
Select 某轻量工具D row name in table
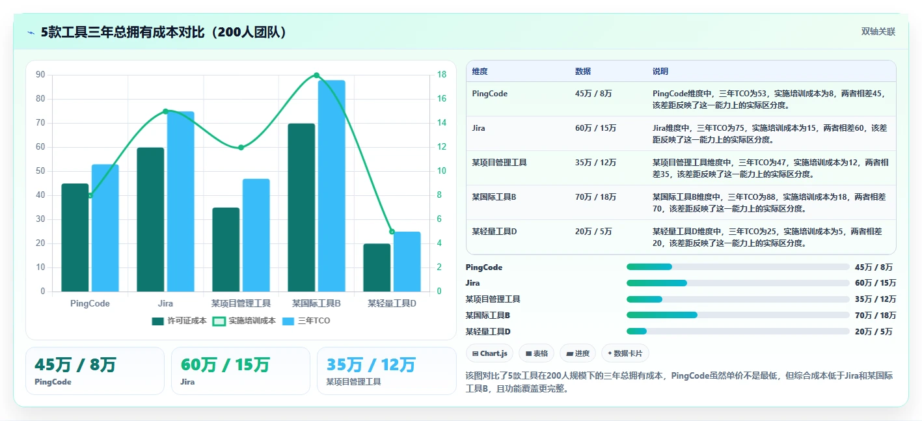[495, 232]
